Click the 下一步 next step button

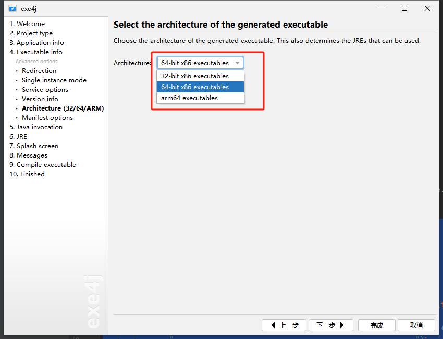coord(331,325)
